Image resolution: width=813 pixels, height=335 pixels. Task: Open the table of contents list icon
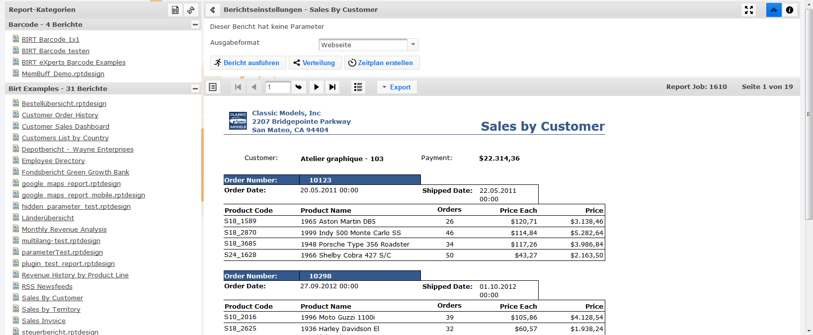pos(358,87)
